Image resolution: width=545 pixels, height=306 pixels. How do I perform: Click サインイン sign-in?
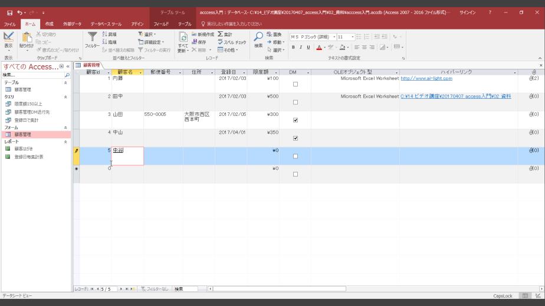468,12
